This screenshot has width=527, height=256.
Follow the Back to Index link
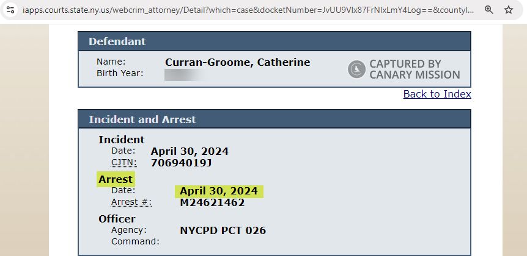click(x=437, y=94)
